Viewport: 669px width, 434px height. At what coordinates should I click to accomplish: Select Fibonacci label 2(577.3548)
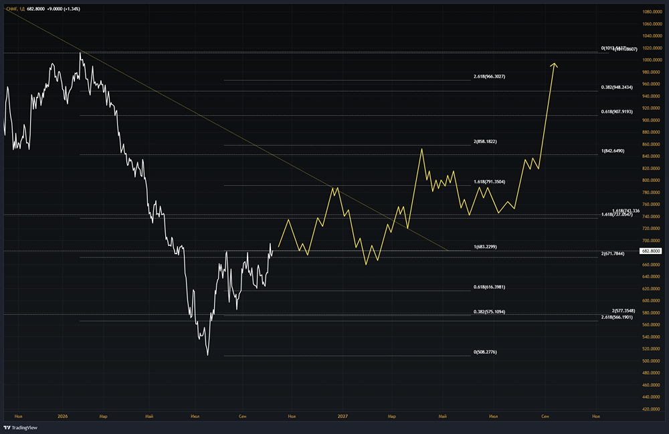coord(624,311)
